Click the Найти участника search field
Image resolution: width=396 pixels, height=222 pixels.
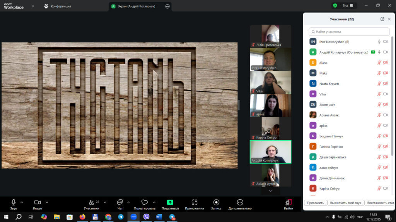pyautogui.click(x=349, y=32)
